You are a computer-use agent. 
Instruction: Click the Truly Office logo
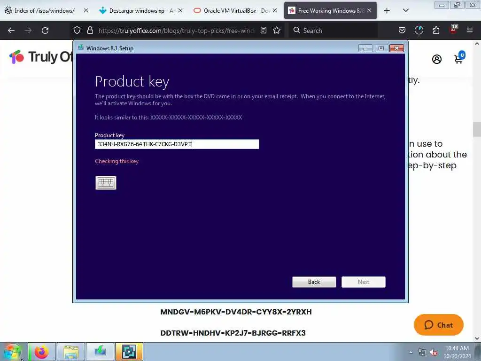coord(40,57)
